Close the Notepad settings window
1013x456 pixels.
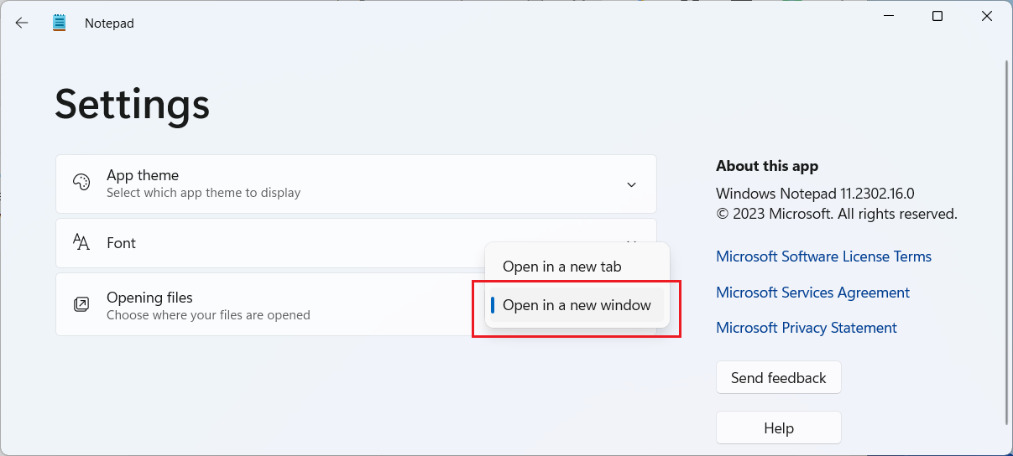(987, 17)
